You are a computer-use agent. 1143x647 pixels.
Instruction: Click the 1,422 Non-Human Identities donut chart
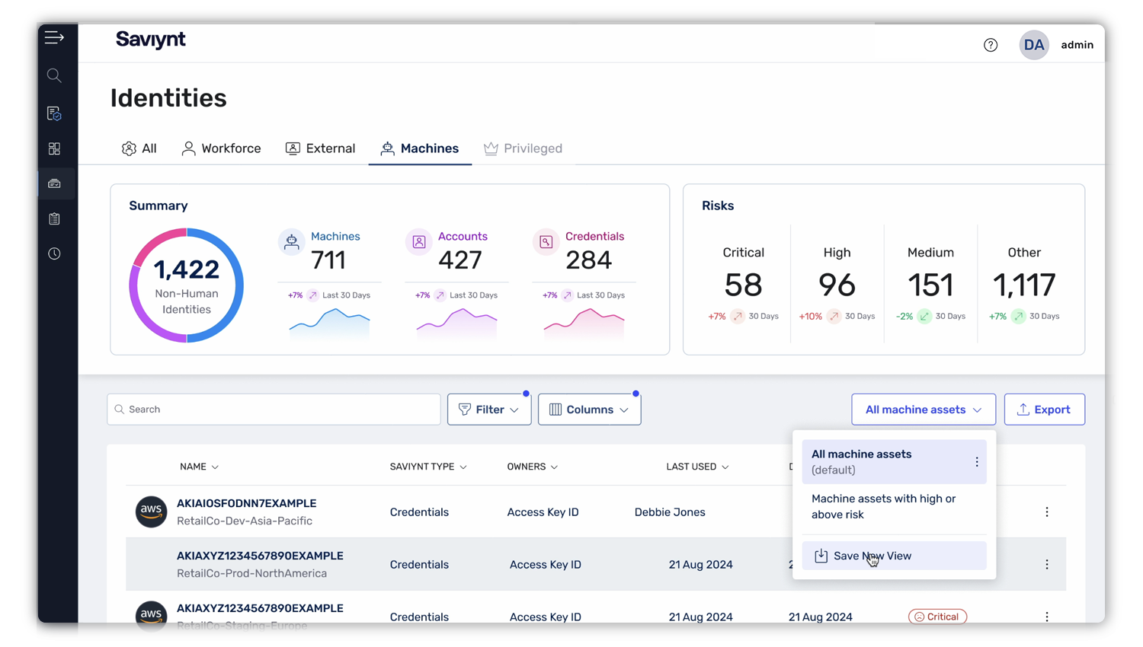(x=186, y=285)
